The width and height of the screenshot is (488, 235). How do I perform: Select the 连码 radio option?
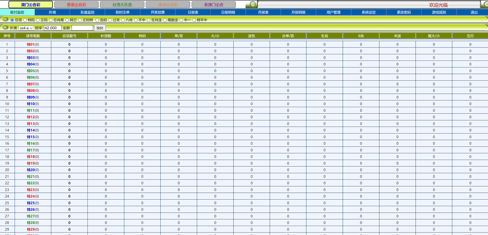click(97, 19)
